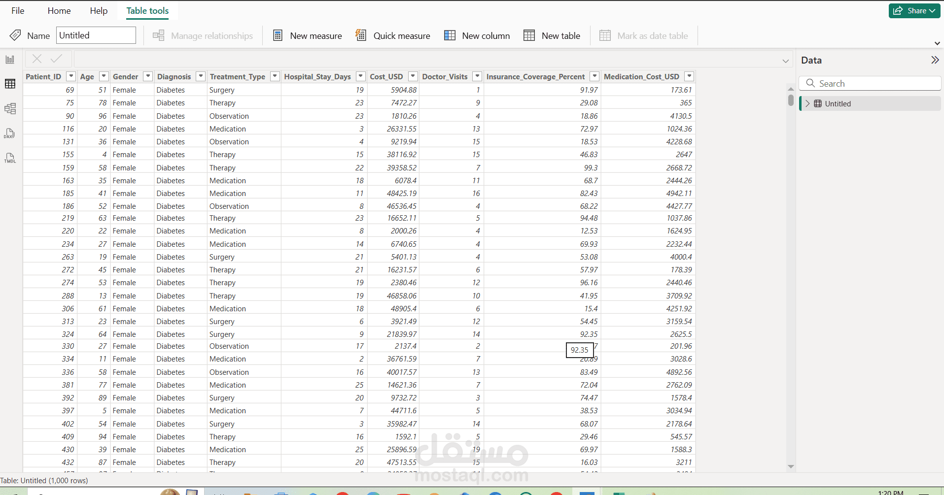Open the DAX query view icon
The width and height of the screenshot is (944, 495).
[x=10, y=133]
